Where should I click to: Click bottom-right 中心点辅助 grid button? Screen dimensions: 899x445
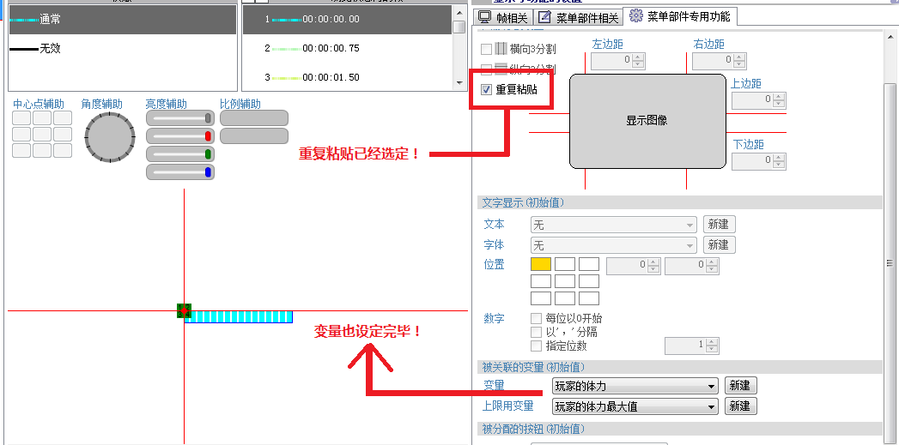pyautogui.click(x=63, y=151)
